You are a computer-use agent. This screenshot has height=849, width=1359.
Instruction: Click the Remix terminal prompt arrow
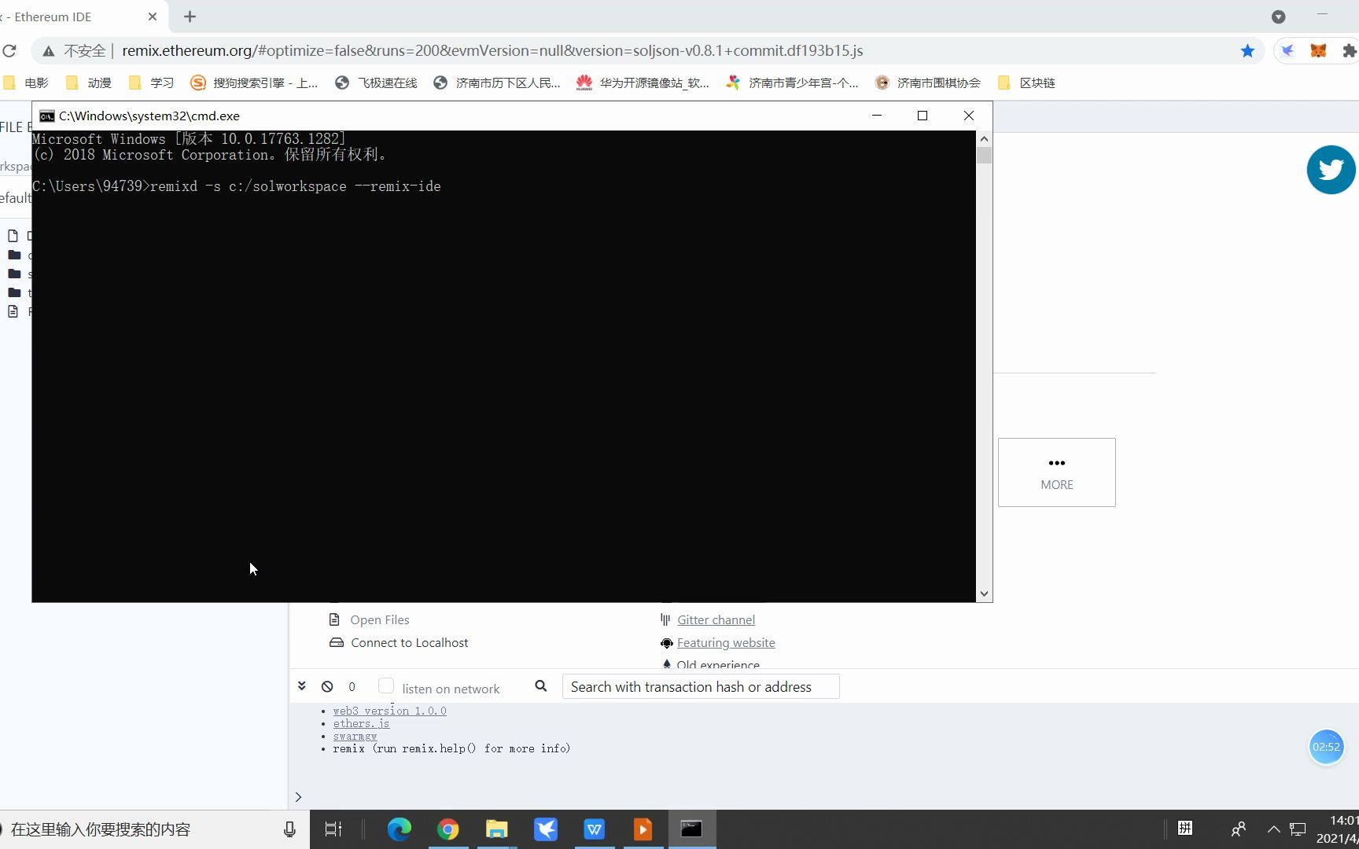(x=298, y=796)
